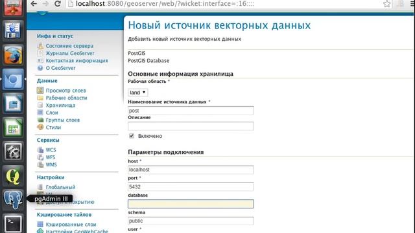The width and height of the screenshot is (415, 233).
Task: Open pgAdmin III elephant dock icon
Action: [13, 200]
